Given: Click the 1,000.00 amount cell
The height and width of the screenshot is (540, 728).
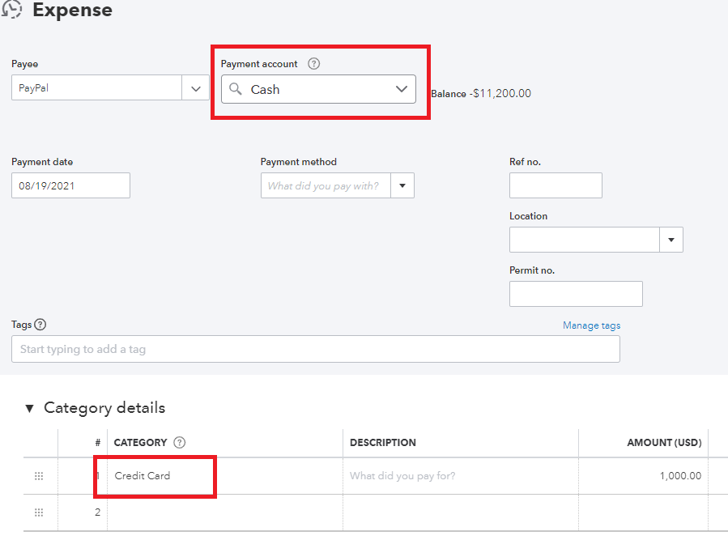Looking at the screenshot, I should 643,476.
